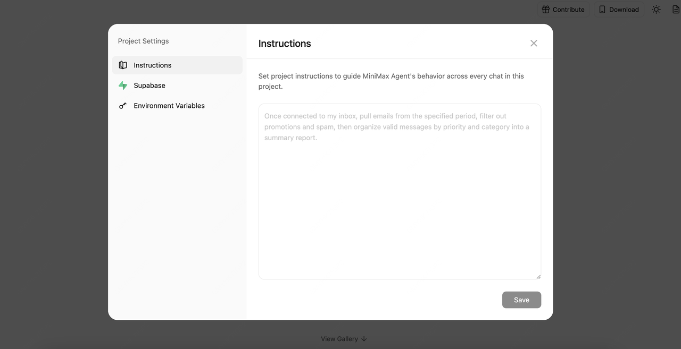Click the Download button label
Image resolution: width=681 pixels, height=349 pixels.
point(624,10)
